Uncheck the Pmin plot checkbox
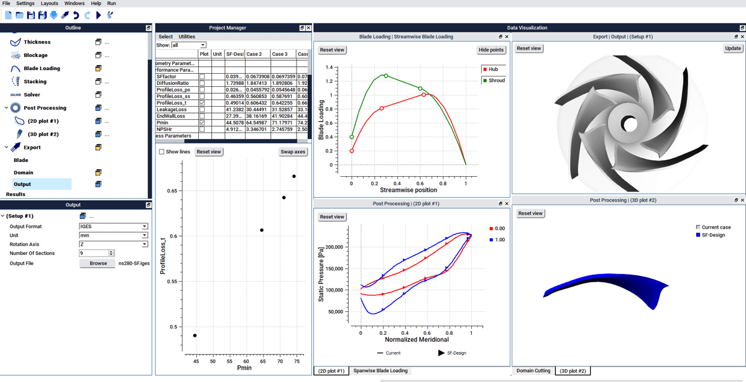This screenshot has height=382, width=746. point(202,122)
